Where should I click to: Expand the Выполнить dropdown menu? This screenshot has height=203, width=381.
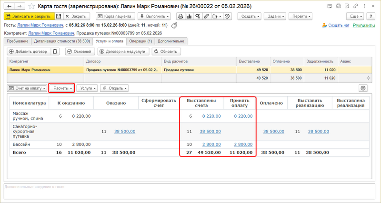point(155,16)
